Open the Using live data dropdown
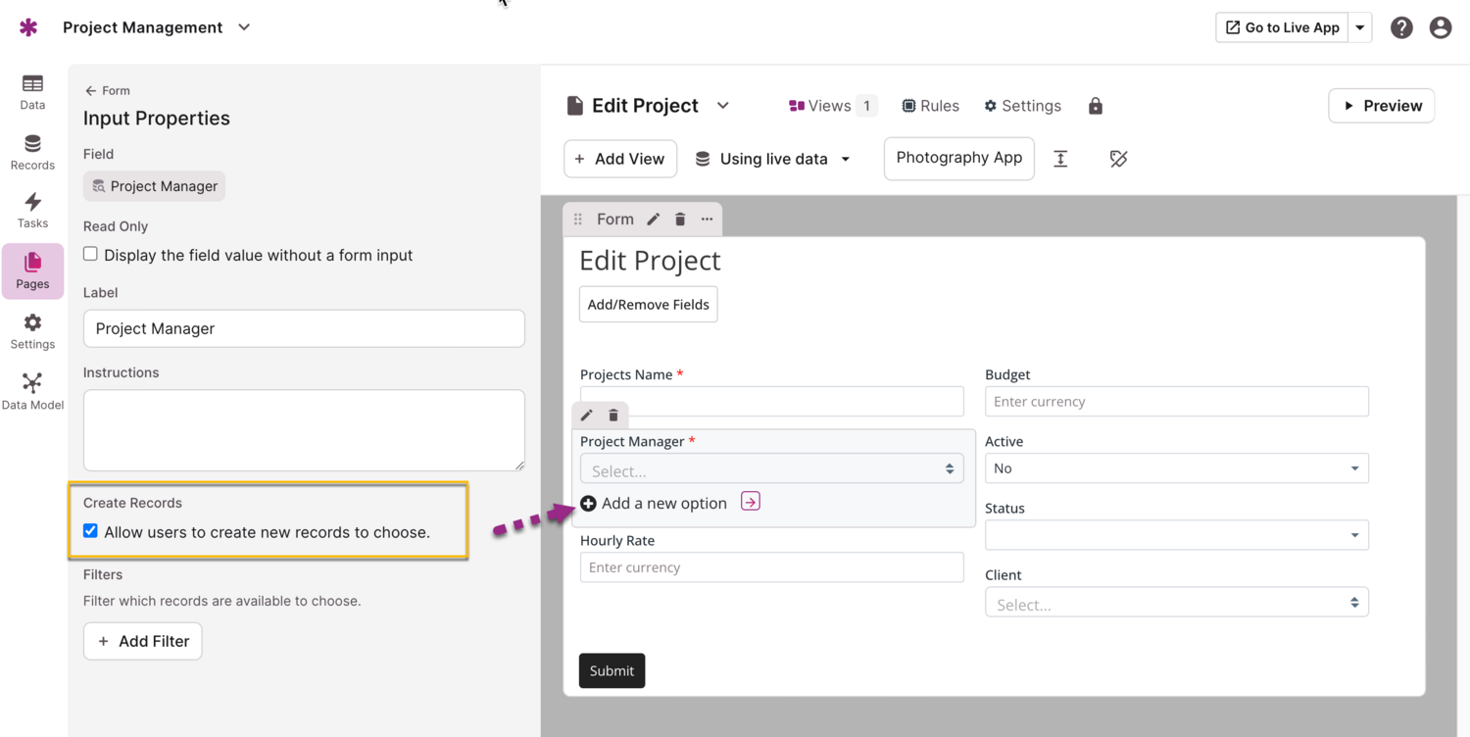Image resolution: width=1470 pixels, height=737 pixels. click(772, 159)
